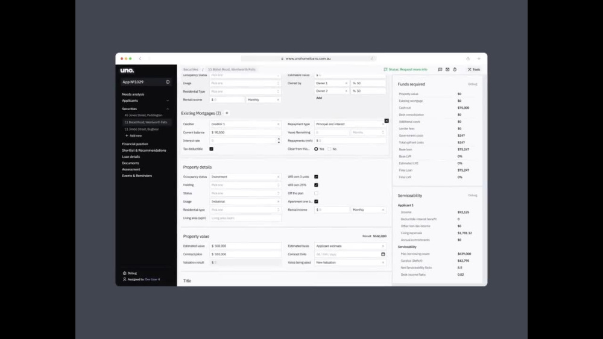Open Property details rental income Monthly dropdown

point(368,210)
